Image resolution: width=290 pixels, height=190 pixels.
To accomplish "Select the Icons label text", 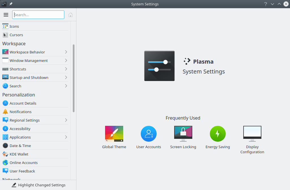I will 14,26.
